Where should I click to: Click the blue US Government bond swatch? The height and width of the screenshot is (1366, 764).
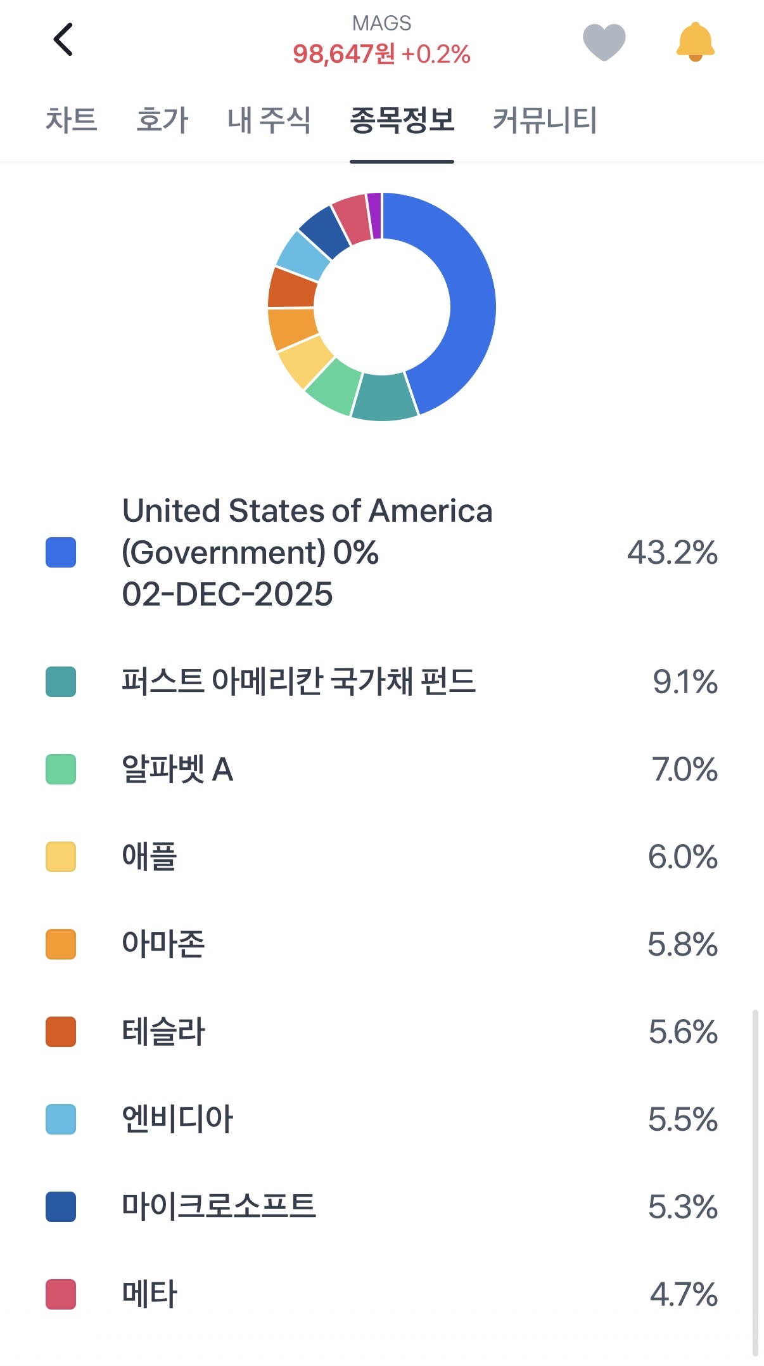click(x=61, y=552)
